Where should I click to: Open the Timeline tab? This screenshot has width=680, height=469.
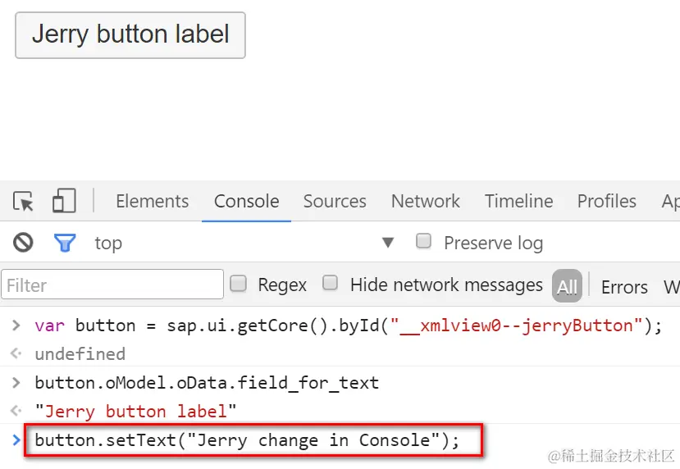pyautogui.click(x=518, y=201)
